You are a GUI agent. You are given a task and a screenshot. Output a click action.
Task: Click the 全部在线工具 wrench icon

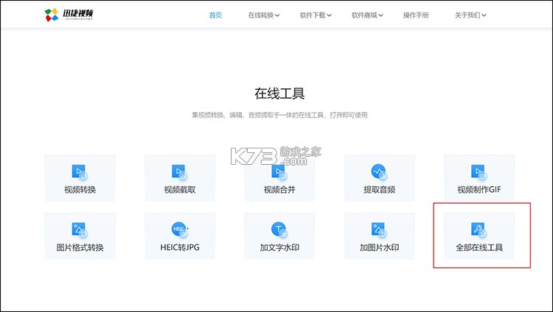point(479,230)
